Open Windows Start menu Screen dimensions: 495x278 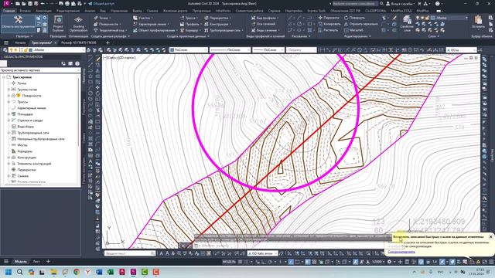(9, 272)
